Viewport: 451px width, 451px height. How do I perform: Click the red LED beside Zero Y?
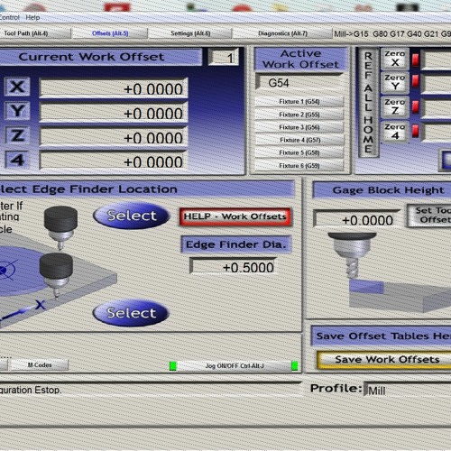click(x=416, y=81)
